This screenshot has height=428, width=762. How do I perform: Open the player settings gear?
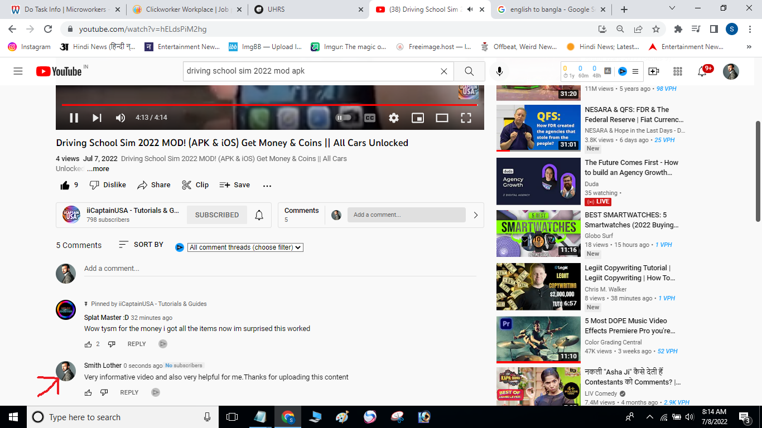tap(394, 118)
